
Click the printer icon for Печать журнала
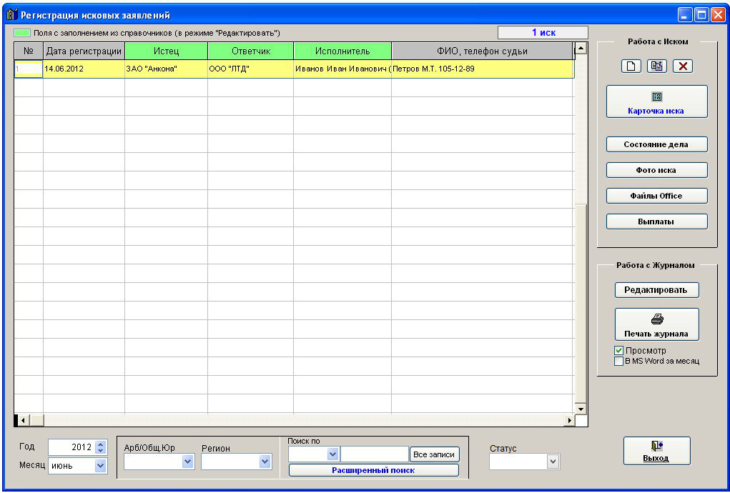click(657, 319)
